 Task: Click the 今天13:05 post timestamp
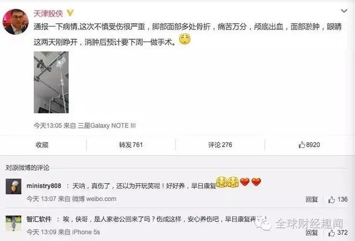(x=48, y=125)
